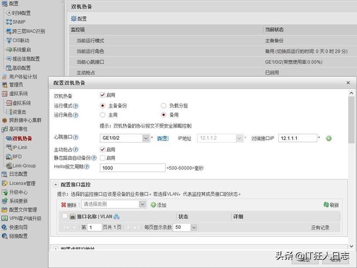Click the dialog scrollbar up arrow
Image resolution: width=357 pixels, height=268 pixels.
click(x=351, y=93)
